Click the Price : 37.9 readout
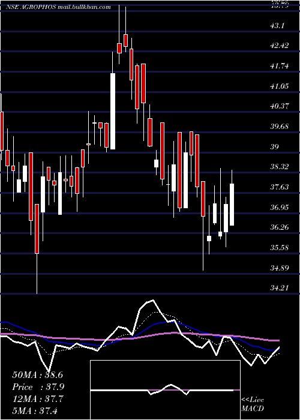 coord(38,387)
